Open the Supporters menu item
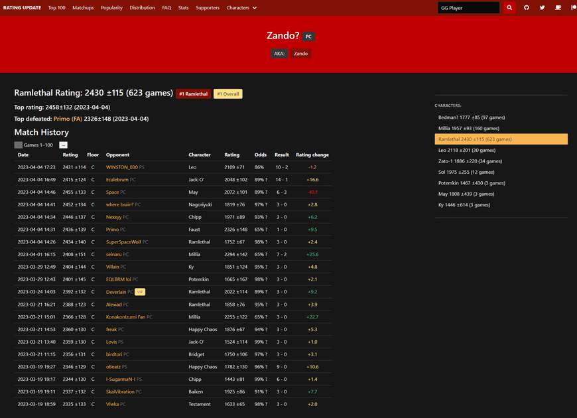This screenshot has width=577, height=418. tap(208, 8)
